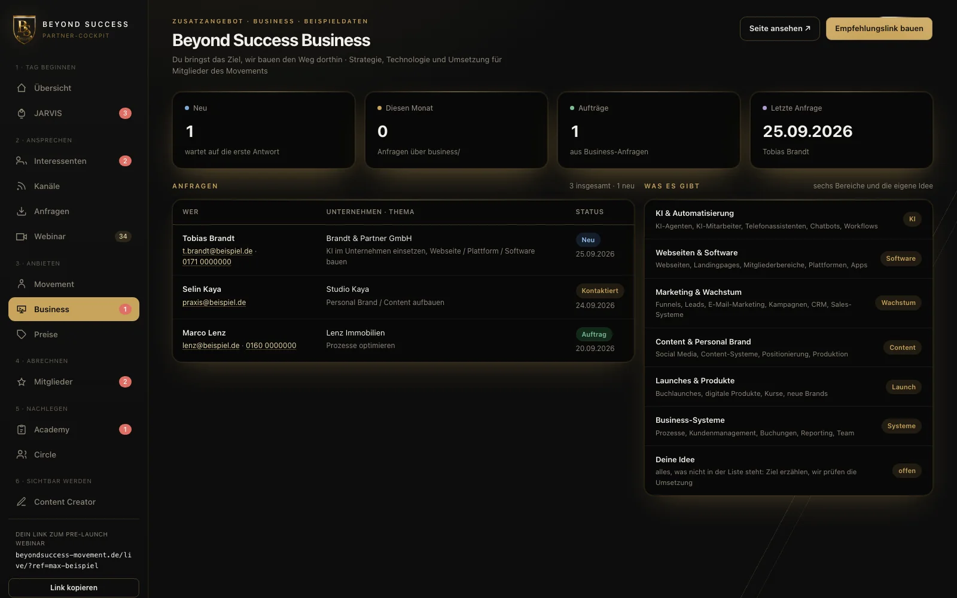The width and height of the screenshot is (957, 598).
Task: Select the Launches & Produkte row
Action: pyautogui.click(x=788, y=387)
